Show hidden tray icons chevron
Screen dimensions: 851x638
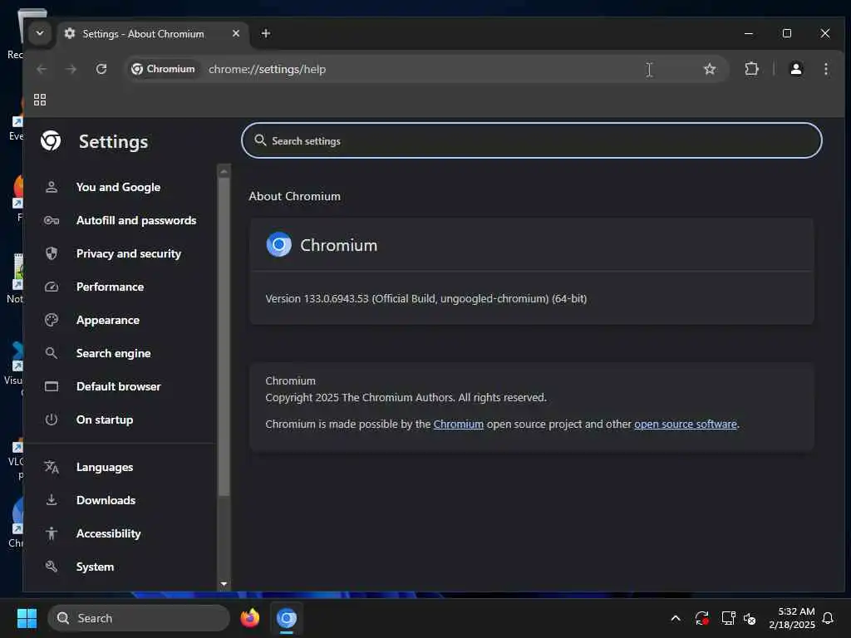(x=676, y=618)
